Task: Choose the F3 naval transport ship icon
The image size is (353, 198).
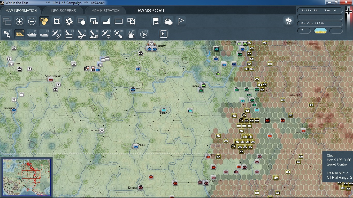Action: [x=32, y=34]
